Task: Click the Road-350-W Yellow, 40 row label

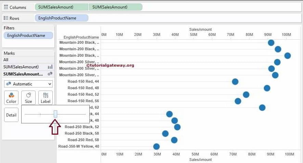Action: [x=79, y=146]
